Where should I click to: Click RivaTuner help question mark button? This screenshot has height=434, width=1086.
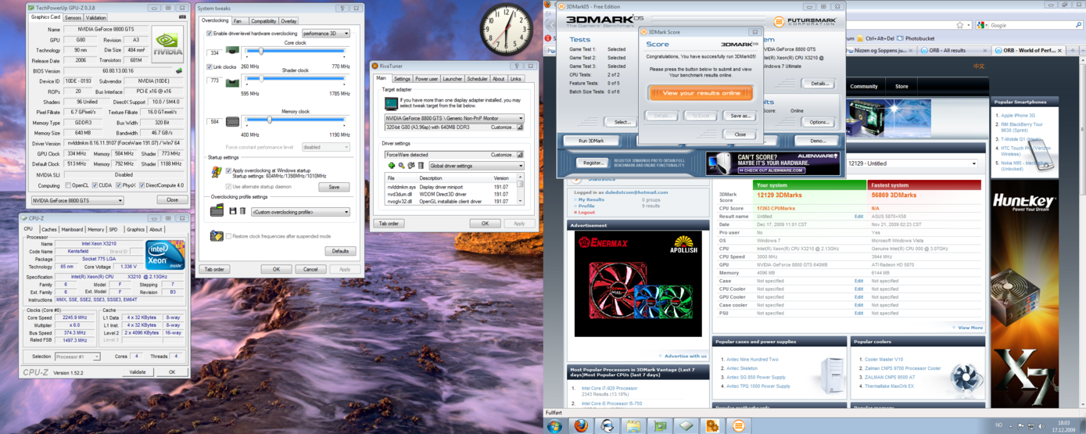(517, 66)
